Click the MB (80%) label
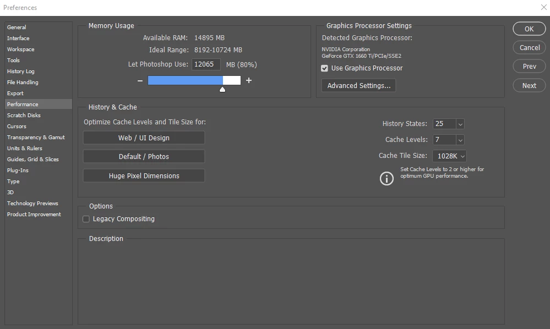550x329 pixels. point(242,65)
